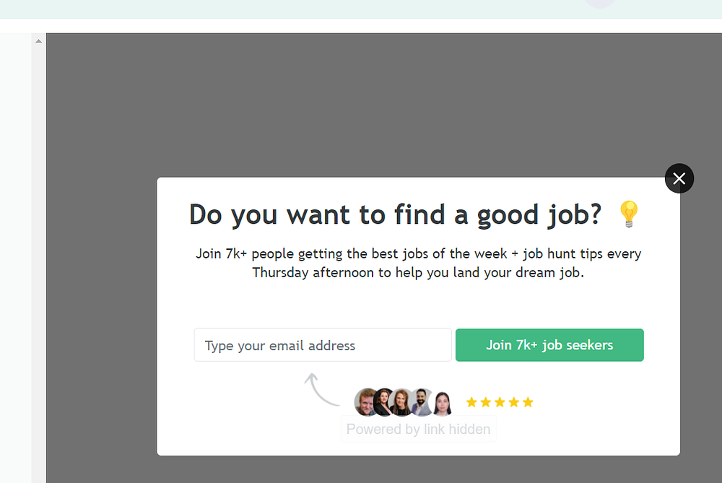Click the middle avatar with long-haired woman
The width and height of the screenshot is (722, 483).
click(403, 403)
